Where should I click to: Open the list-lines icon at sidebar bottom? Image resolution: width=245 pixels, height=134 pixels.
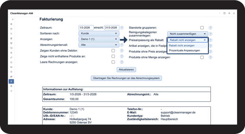click(x=11, y=91)
